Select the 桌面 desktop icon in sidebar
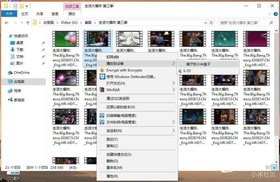The width and height of the screenshot is (280, 182). pyautogui.click(x=13, y=43)
